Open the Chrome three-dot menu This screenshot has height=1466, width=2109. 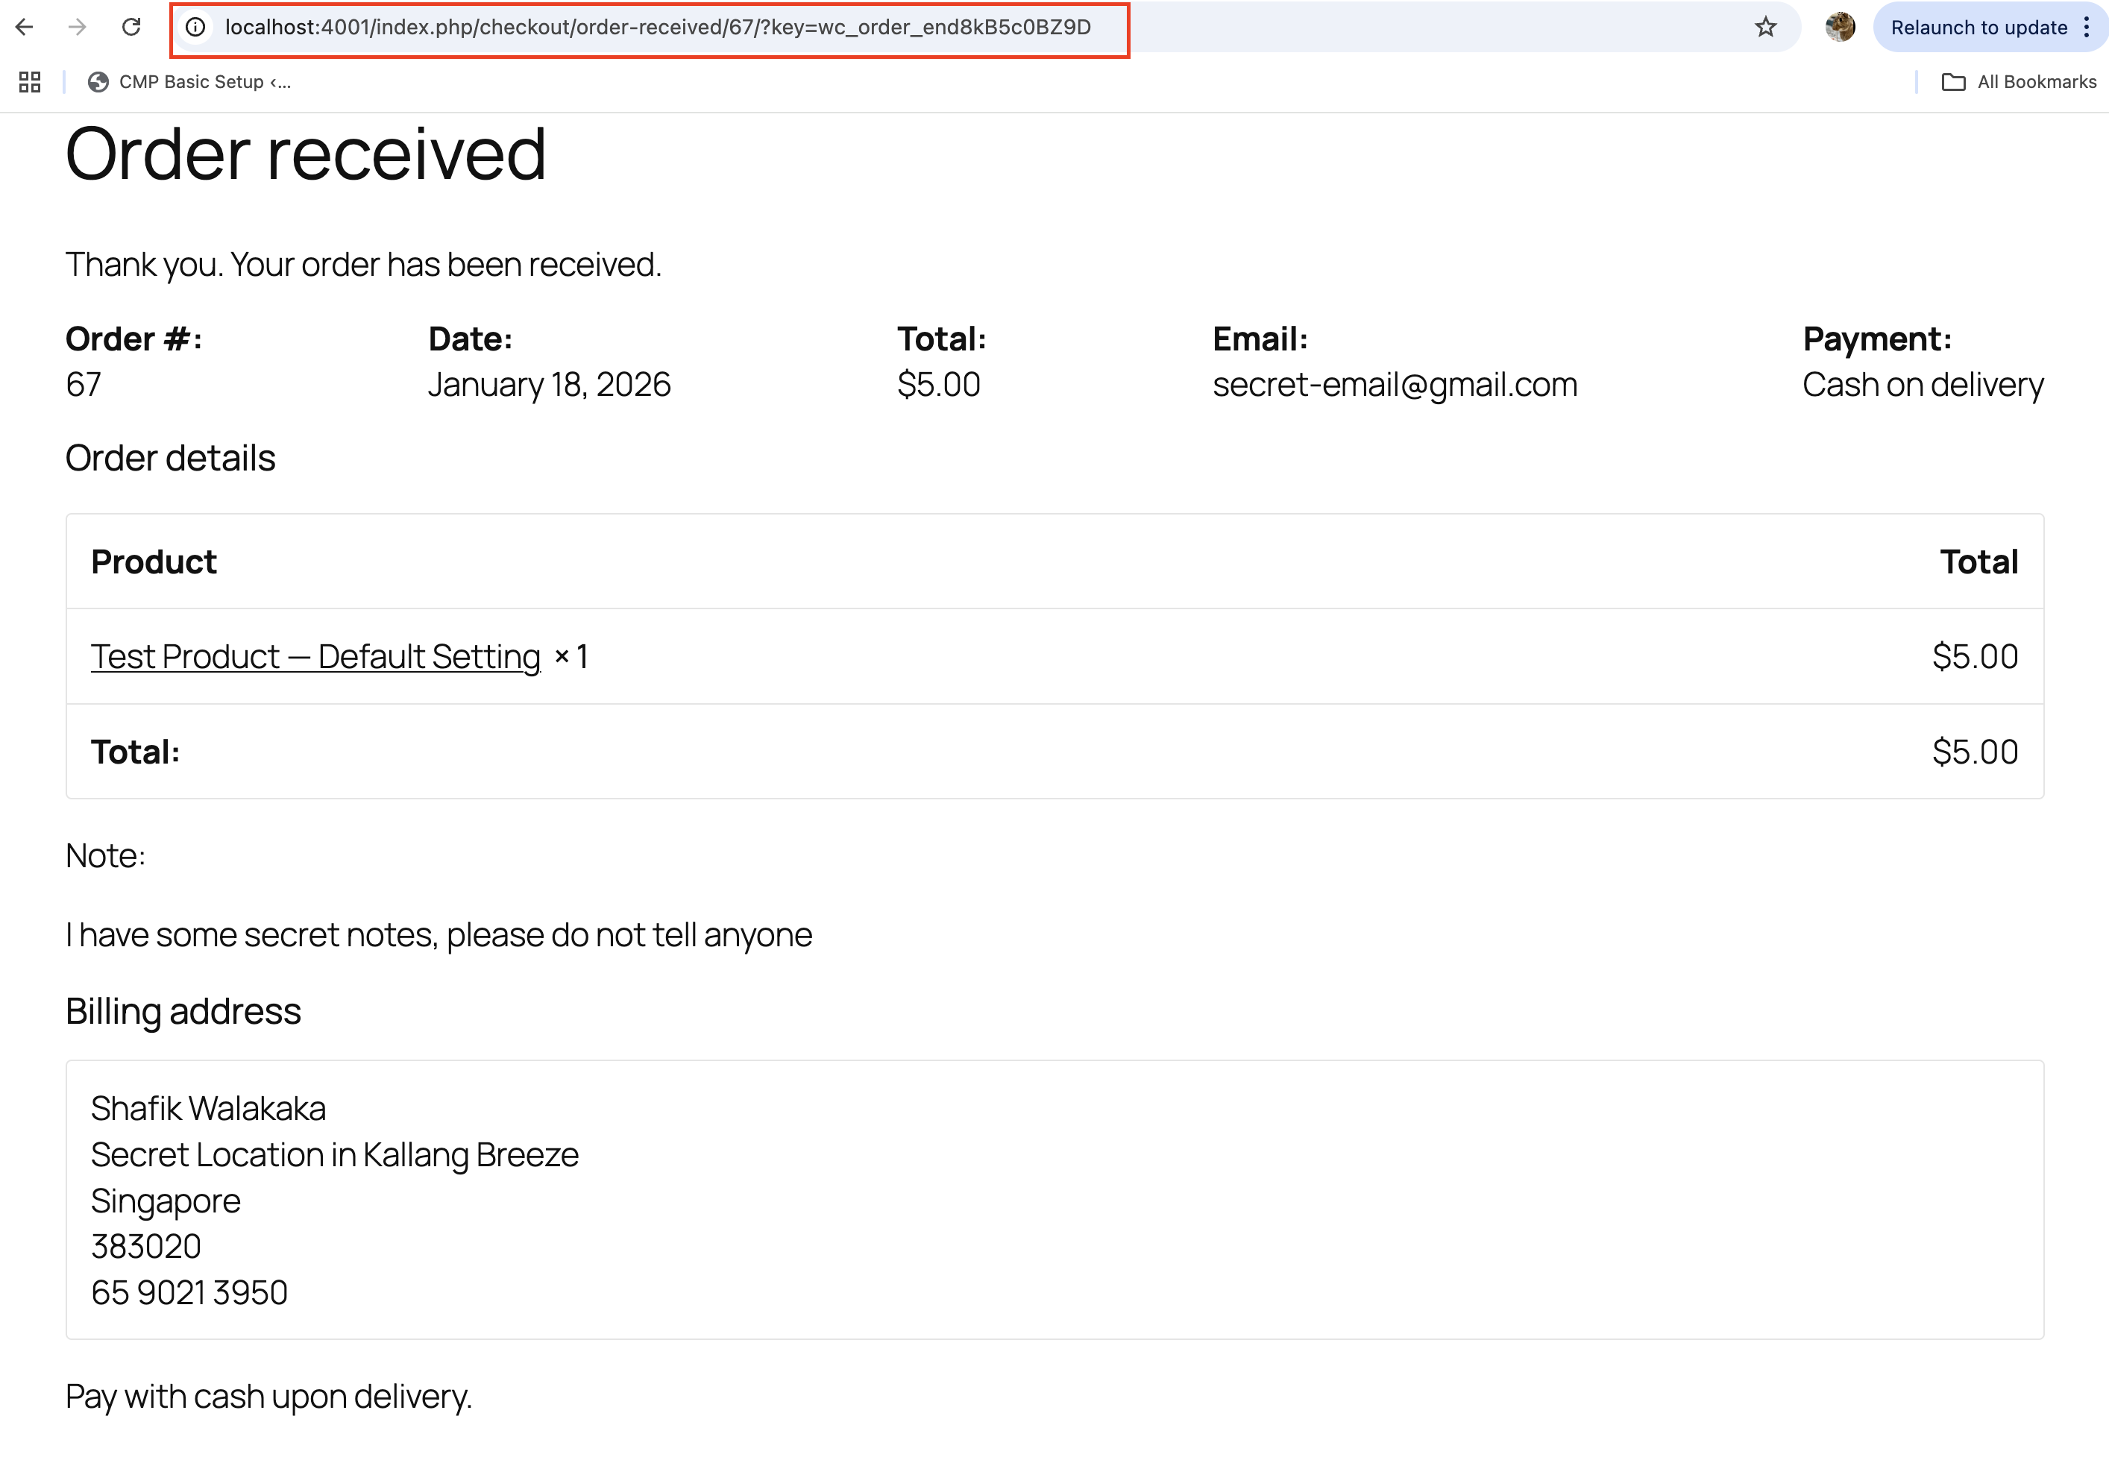[x=2087, y=27]
